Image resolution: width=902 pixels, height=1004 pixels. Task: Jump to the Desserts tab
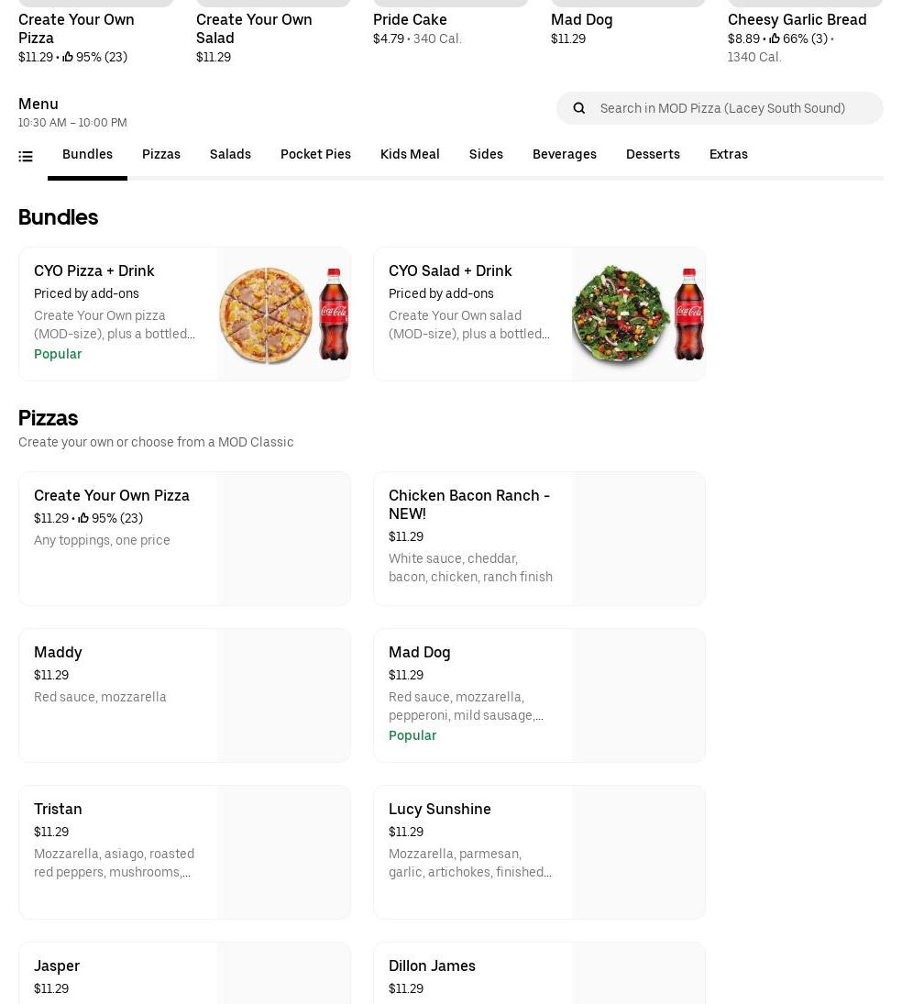[x=653, y=154]
